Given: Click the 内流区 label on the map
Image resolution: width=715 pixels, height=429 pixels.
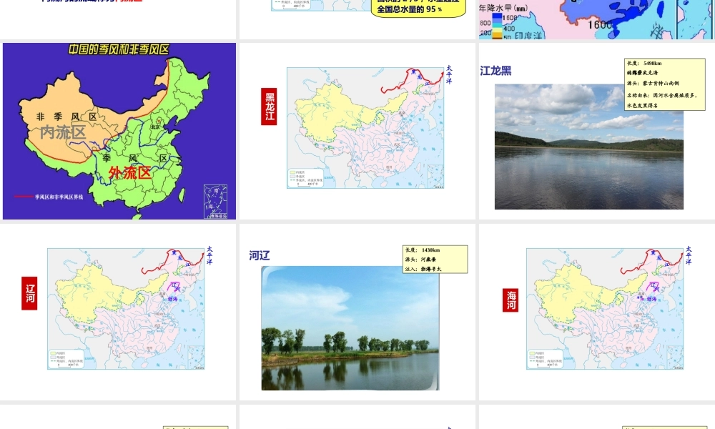Looking at the screenshot, I should (x=63, y=133).
